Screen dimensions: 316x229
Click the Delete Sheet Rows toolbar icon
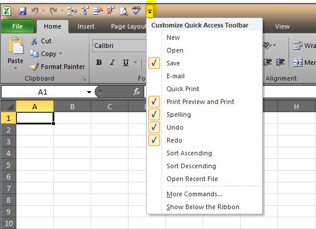coord(98,11)
